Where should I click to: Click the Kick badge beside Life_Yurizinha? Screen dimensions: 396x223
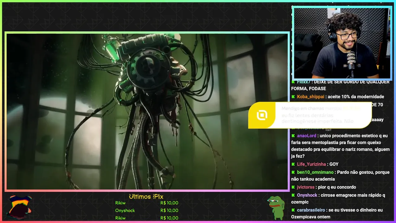[x=293, y=164]
